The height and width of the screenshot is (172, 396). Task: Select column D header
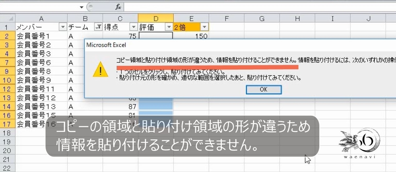point(155,19)
